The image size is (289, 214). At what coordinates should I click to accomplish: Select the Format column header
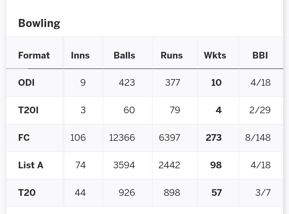[34, 55]
